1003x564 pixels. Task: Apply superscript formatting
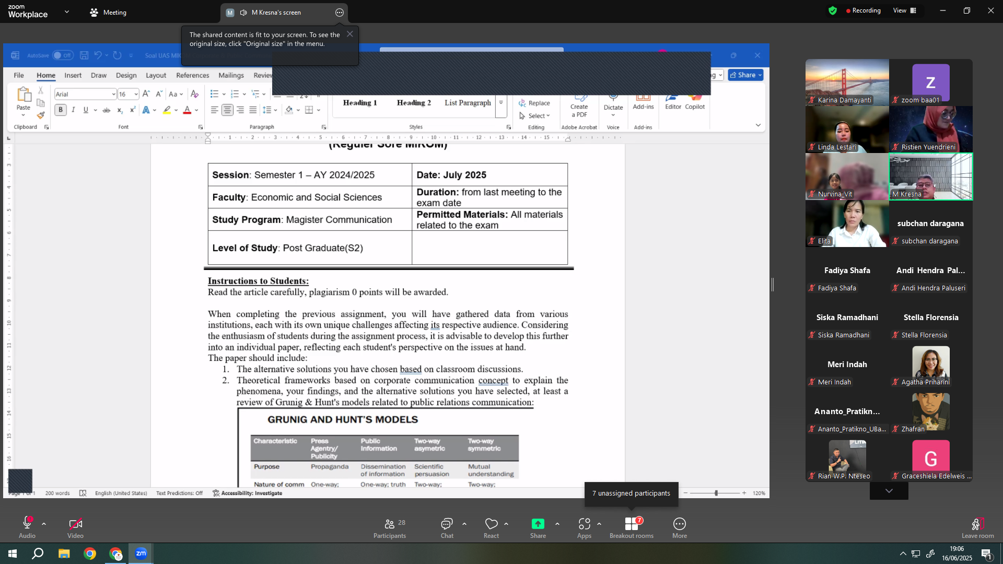(133, 110)
